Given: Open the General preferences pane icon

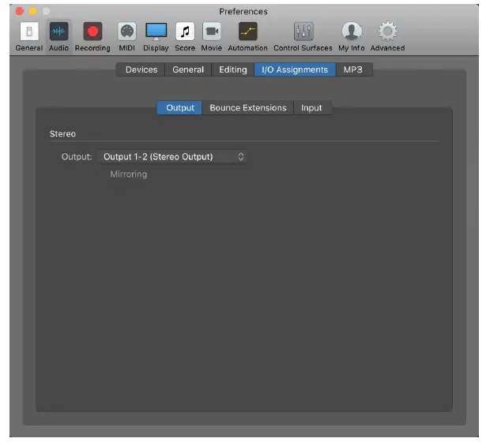Looking at the screenshot, I should click(x=29, y=32).
